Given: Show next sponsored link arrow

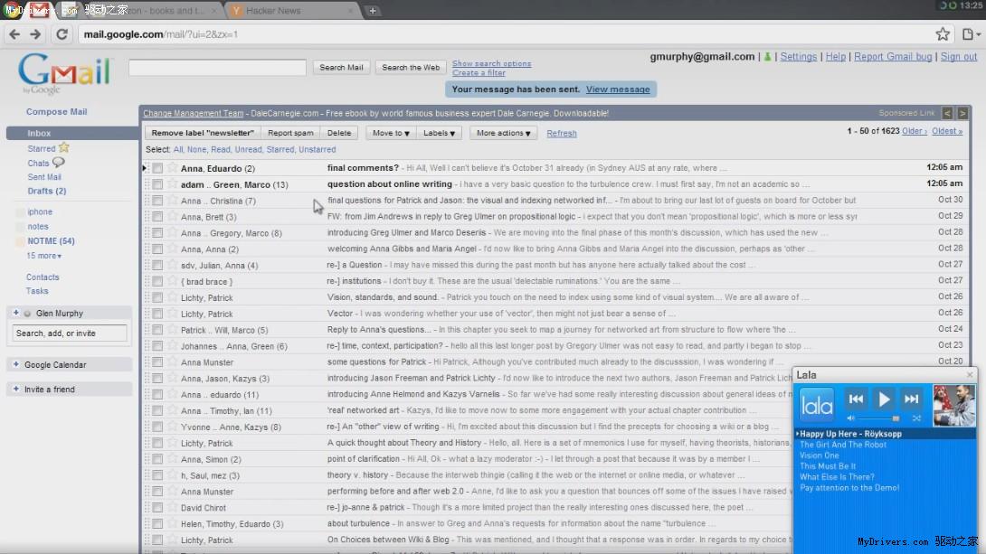Looking at the screenshot, I should click(x=962, y=113).
